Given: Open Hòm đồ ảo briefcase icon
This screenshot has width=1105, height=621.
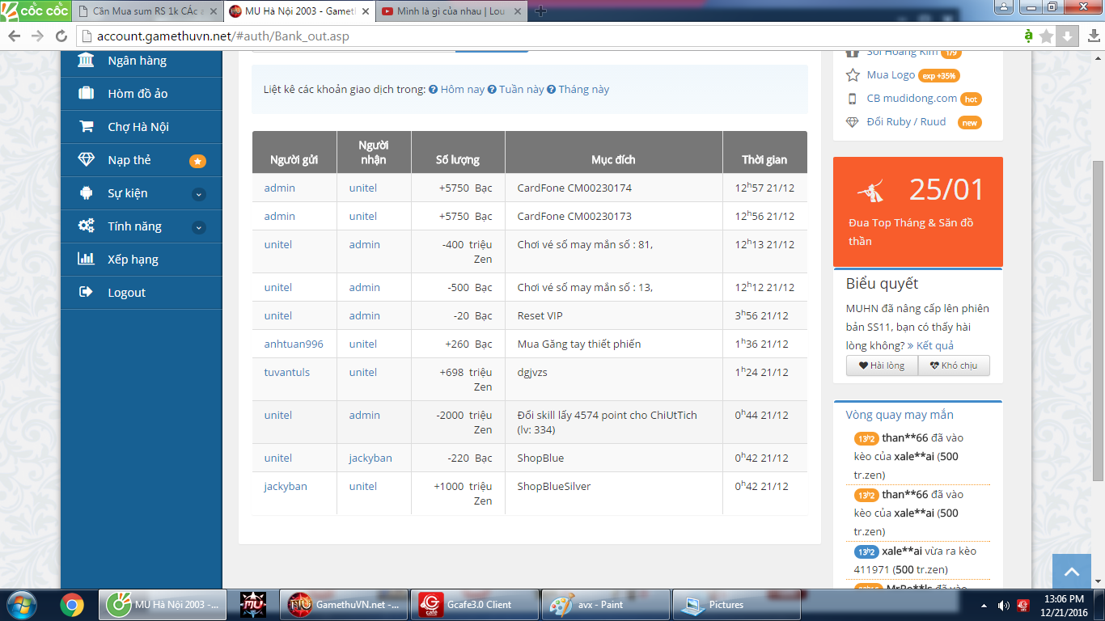Looking at the screenshot, I should 86,94.
